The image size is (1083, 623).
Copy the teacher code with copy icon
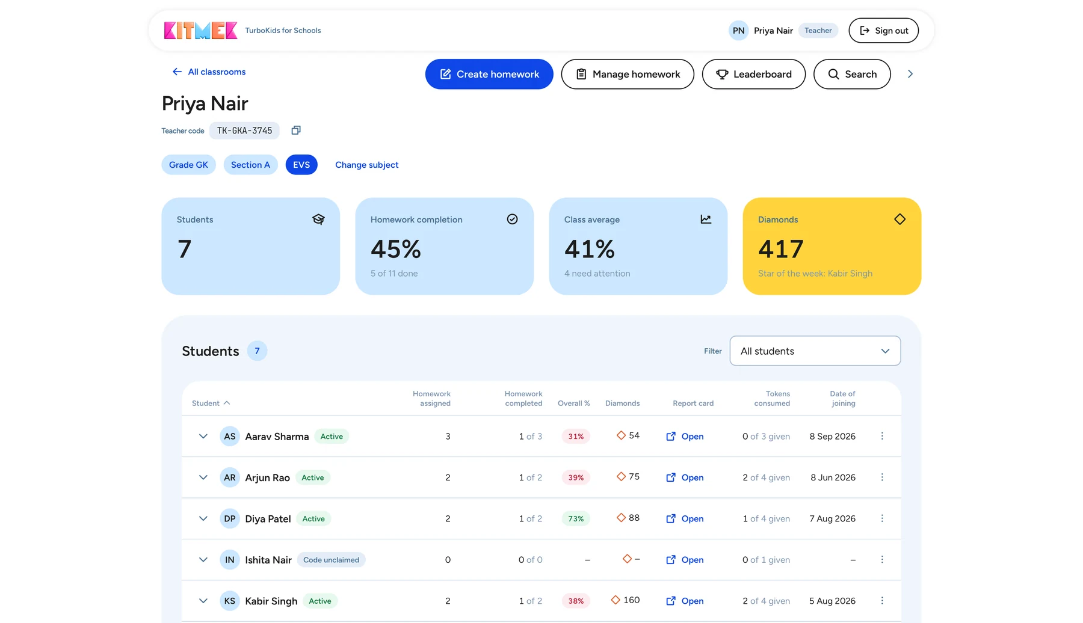click(x=296, y=130)
